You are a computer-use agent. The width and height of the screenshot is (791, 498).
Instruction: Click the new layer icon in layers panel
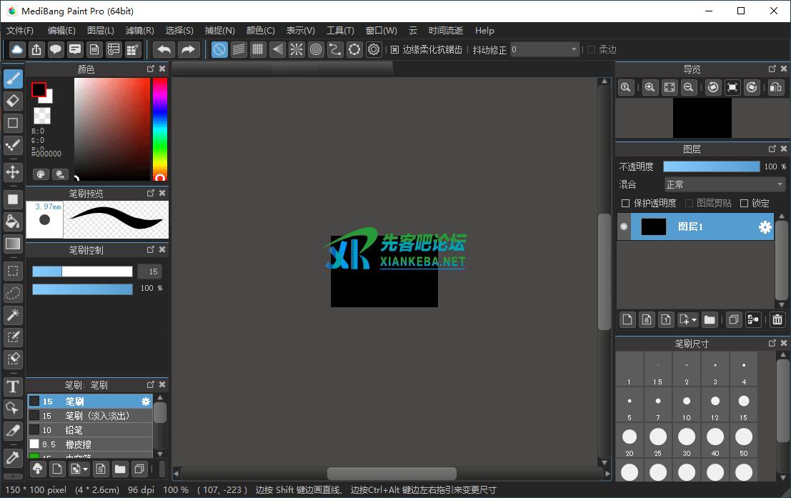click(x=627, y=319)
